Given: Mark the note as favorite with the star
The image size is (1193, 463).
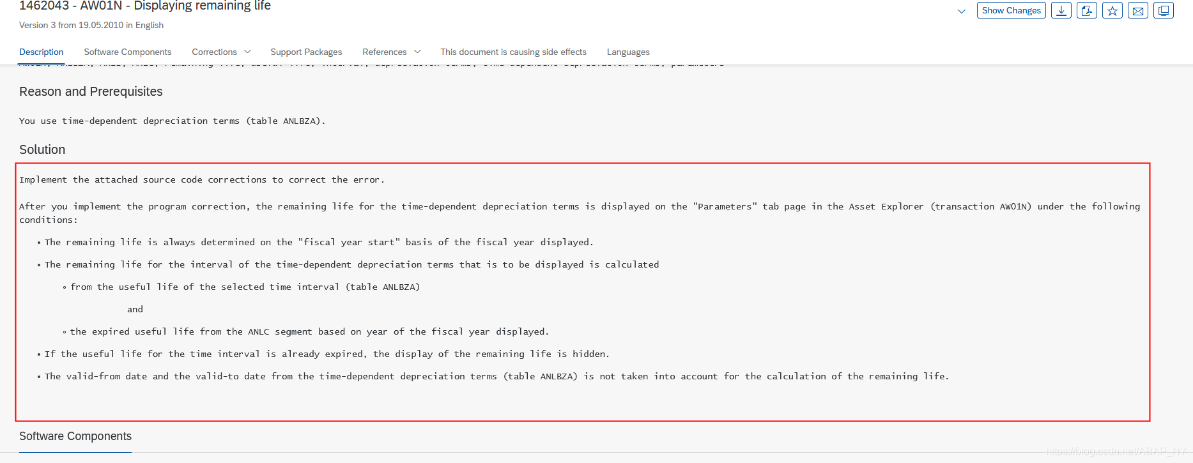Looking at the screenshot, I should click(x=1112, y=10).
